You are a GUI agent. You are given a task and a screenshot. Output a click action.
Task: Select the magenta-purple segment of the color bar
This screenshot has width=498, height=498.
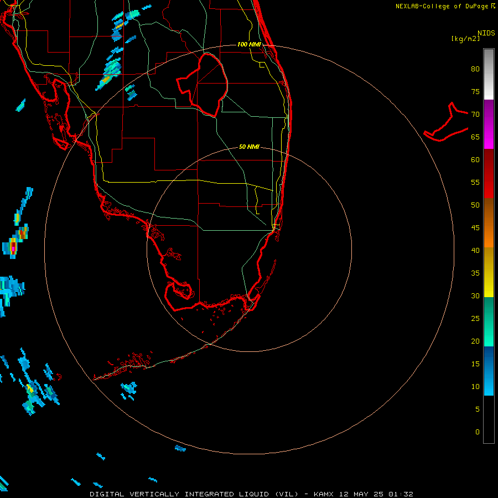[x=489, y=124]
